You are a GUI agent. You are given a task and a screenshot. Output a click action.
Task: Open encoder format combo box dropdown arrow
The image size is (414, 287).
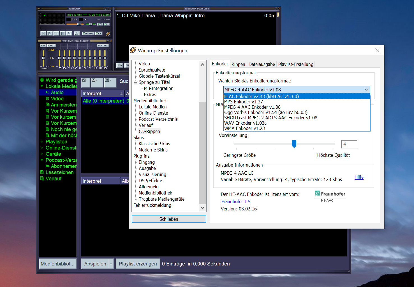(x=366, y=90)
